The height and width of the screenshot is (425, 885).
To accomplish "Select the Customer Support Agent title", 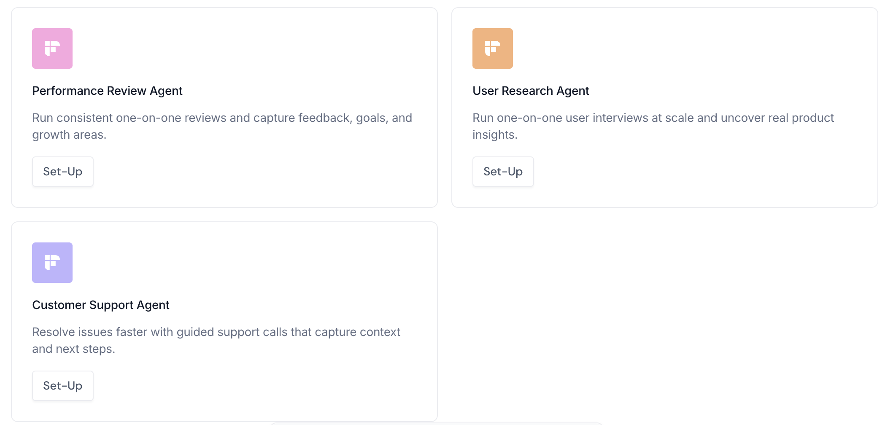I will click(x=100, y=305).
